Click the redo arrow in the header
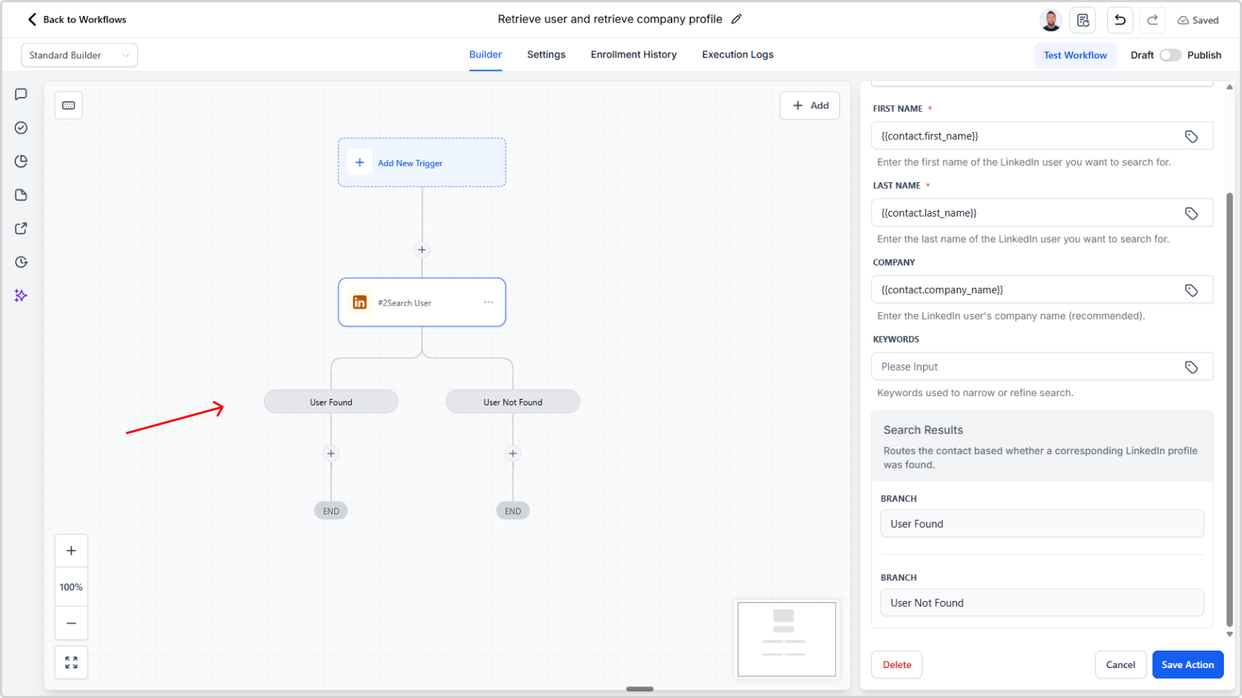The width and height of the screenshot is (1242, 698). tap(1152, 20)
